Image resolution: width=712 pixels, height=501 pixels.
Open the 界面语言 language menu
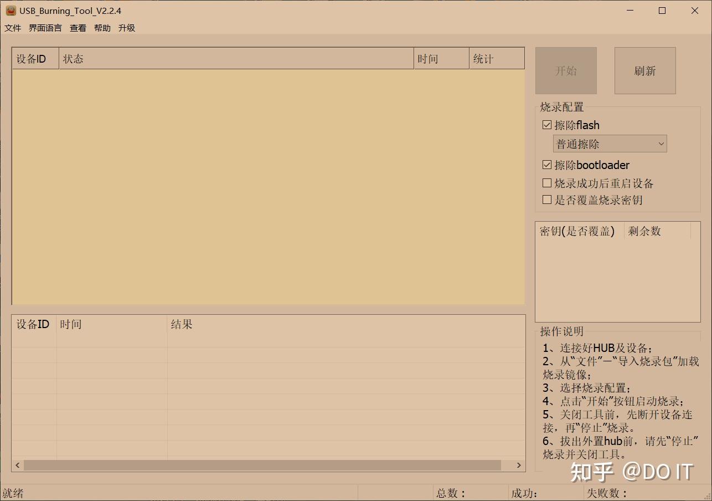point(45,28)
